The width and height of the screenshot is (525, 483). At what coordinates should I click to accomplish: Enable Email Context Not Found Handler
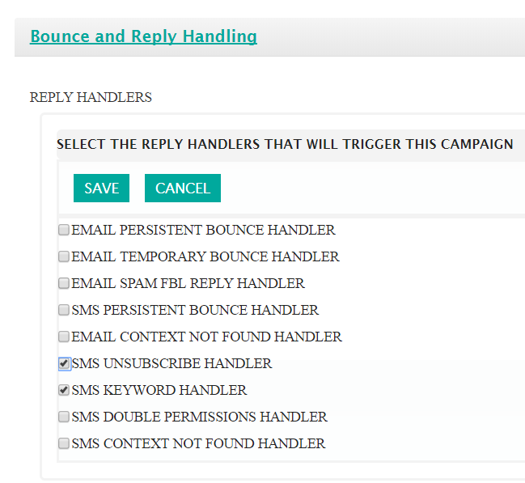64,337
